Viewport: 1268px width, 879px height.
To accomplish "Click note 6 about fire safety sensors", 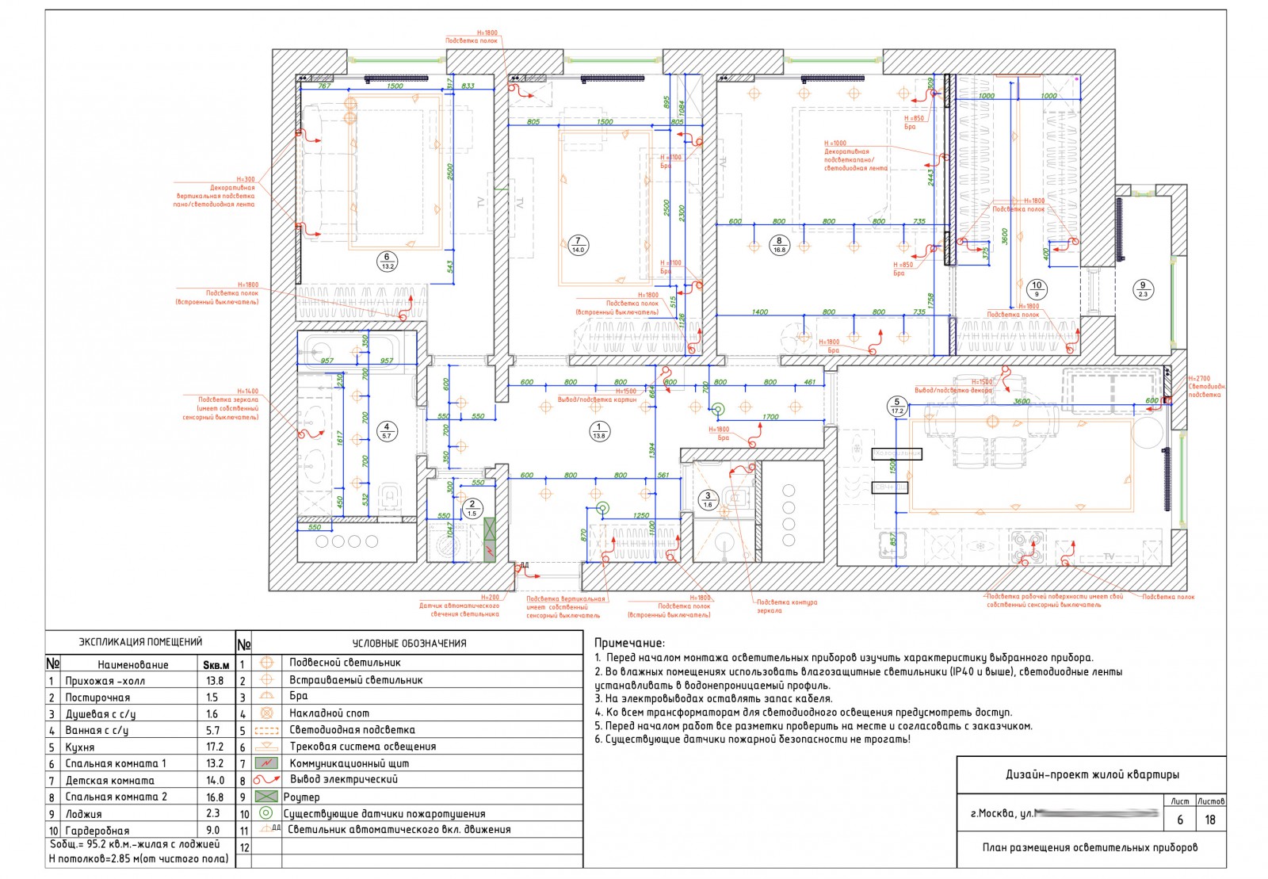I will (752, 740).
